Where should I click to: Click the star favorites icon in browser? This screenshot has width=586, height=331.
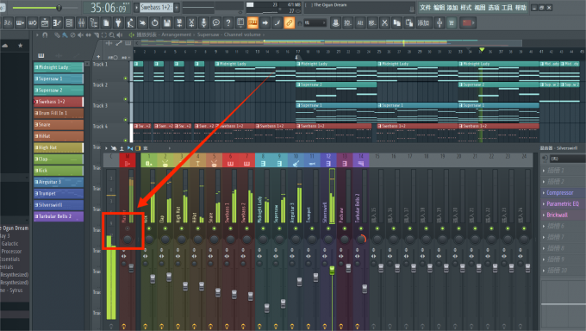click(x=21, y=46)
